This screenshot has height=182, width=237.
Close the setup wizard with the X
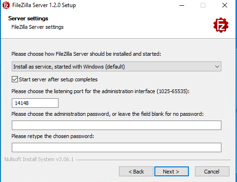coord(225,5)
